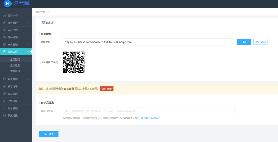
Task: Click the 页面链接二维码 label
Action: pos(49,62)
